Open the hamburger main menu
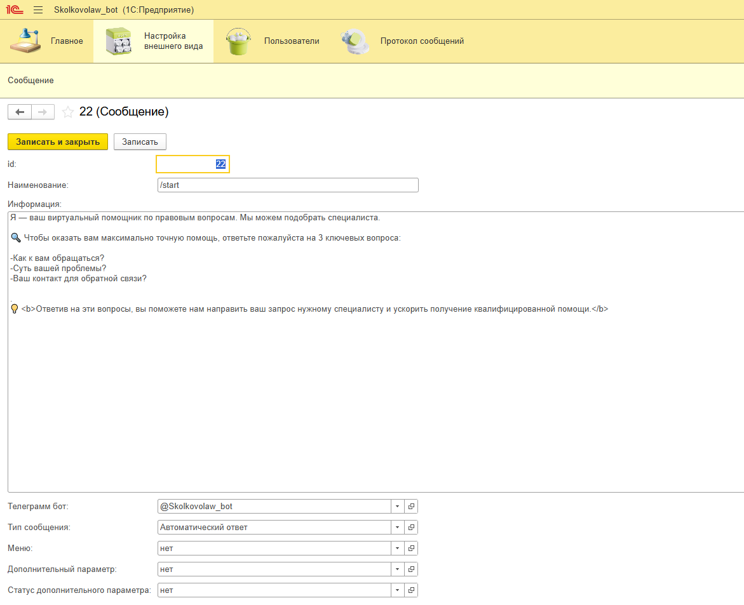 click(x=38, y=10)
